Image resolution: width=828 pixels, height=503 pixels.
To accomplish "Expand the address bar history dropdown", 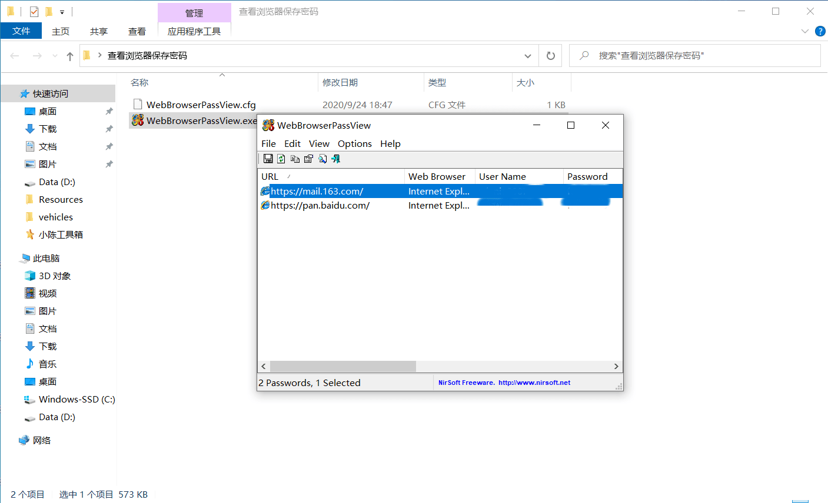I will [x=528, y=56].
